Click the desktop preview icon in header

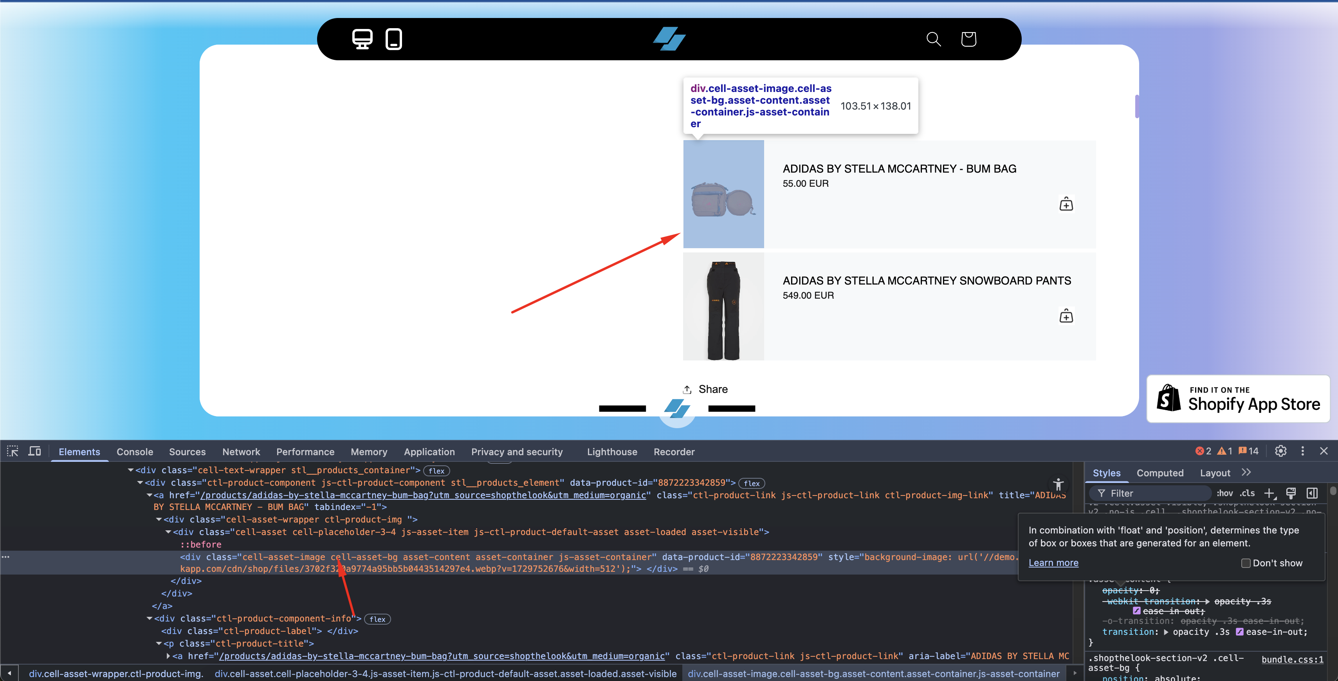[362, 39]
